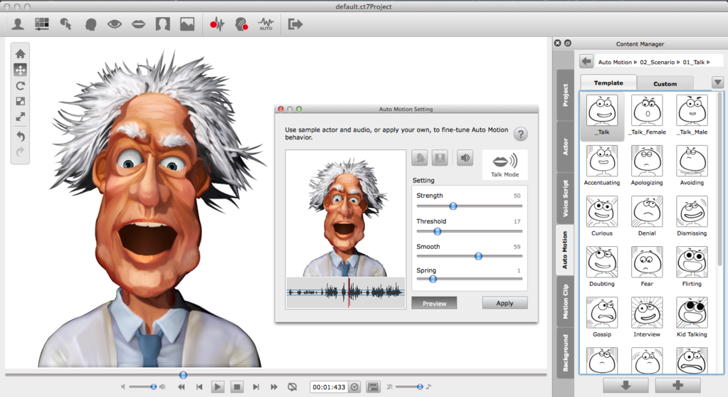Image resolution: width=728 pixels, height=397 pixels.
Task: Click the Redo arrow
Action: [x=21, y=152]
